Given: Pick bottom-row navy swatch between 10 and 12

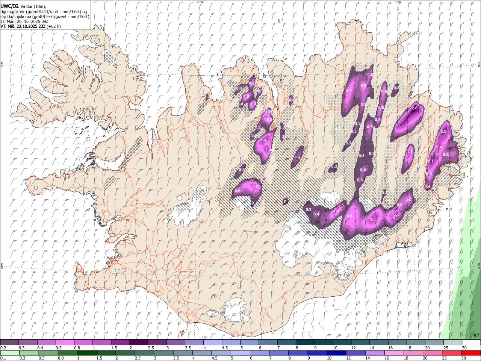Looking at the screenshot, I should pyautogui.click(x=336, y=353).
